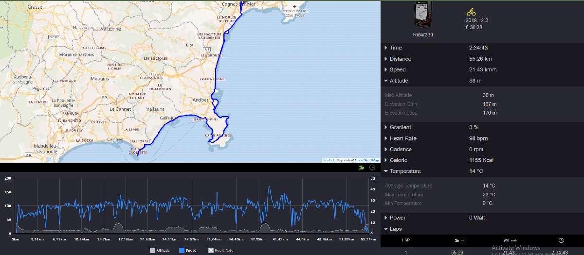Expand the Power details row
Viewport: 584px width, 255px height.
click(x=397, y=218)
